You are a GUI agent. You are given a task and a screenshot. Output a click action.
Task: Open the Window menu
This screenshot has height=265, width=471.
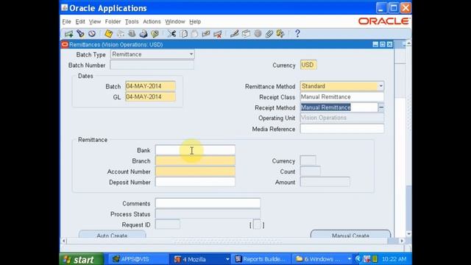pyautogui.click(x=175, y=21)
